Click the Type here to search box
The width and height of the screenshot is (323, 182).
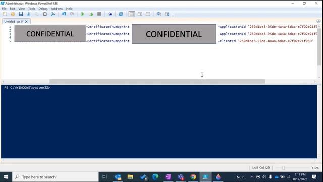click(56, 177)
